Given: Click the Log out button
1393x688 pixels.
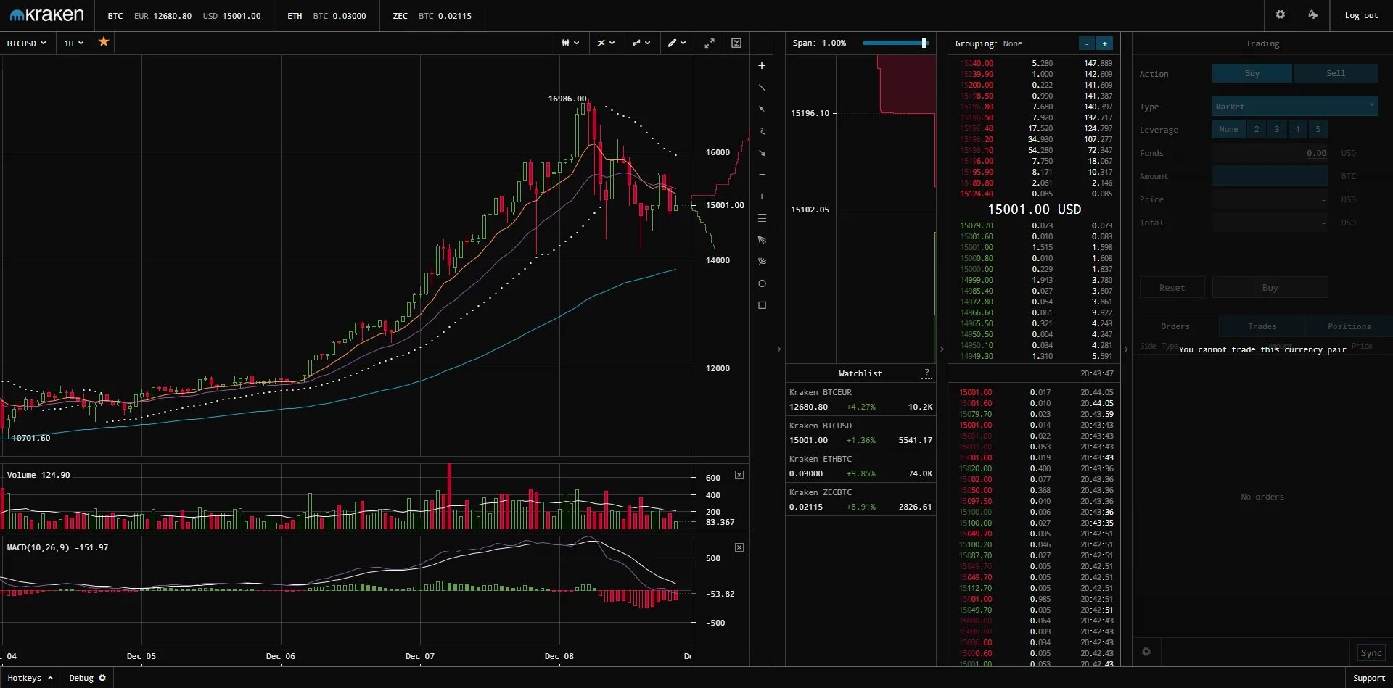Looking at the screenshot, I should point(1361,15).
